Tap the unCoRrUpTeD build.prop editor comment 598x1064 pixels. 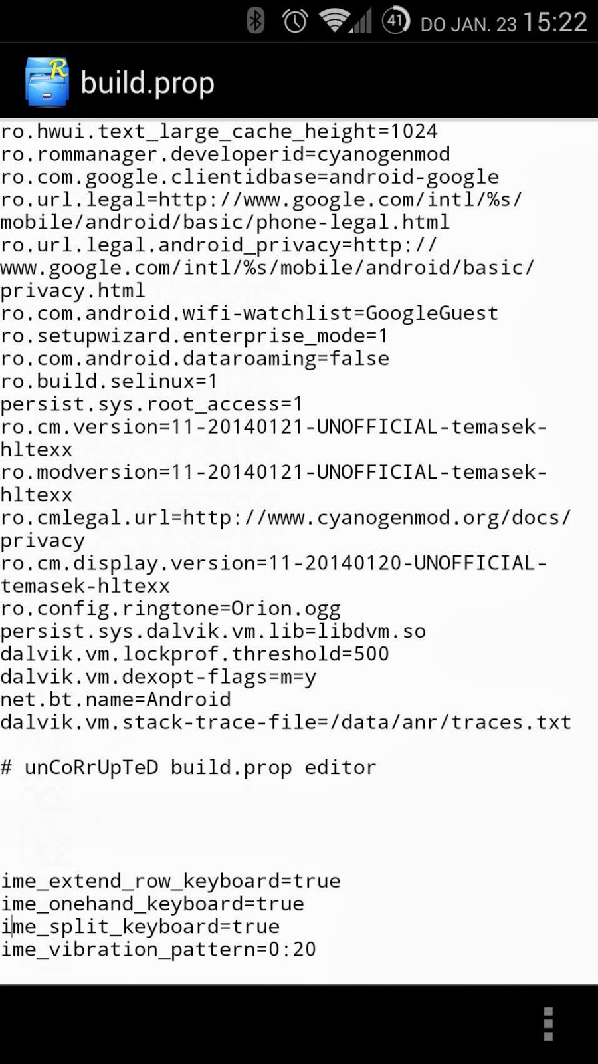tap(189, 767)
